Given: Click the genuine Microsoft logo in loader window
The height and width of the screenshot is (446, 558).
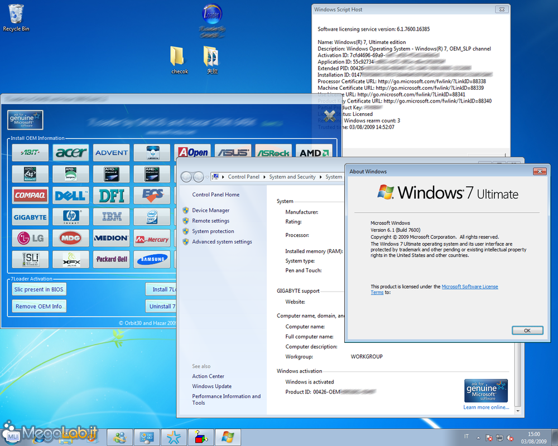Looking at the screenshot, I should tap(25, 120).
